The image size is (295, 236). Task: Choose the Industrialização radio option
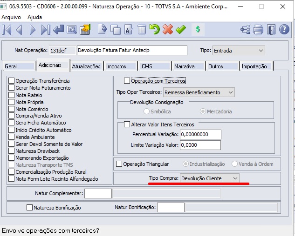(x=185, y=164)
